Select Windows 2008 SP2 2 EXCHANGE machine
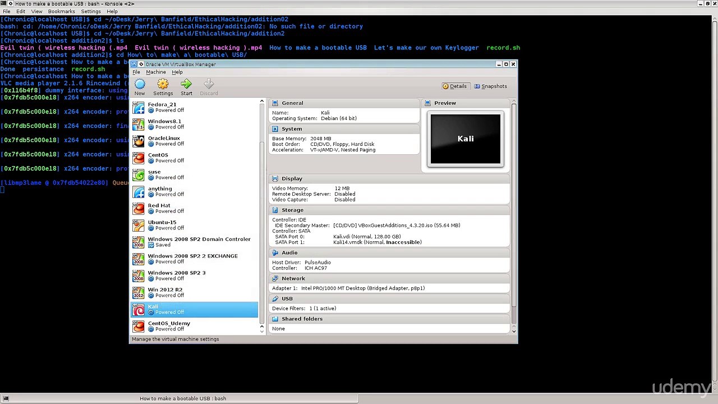Screen dimensions: 718x404 point(195,259)
